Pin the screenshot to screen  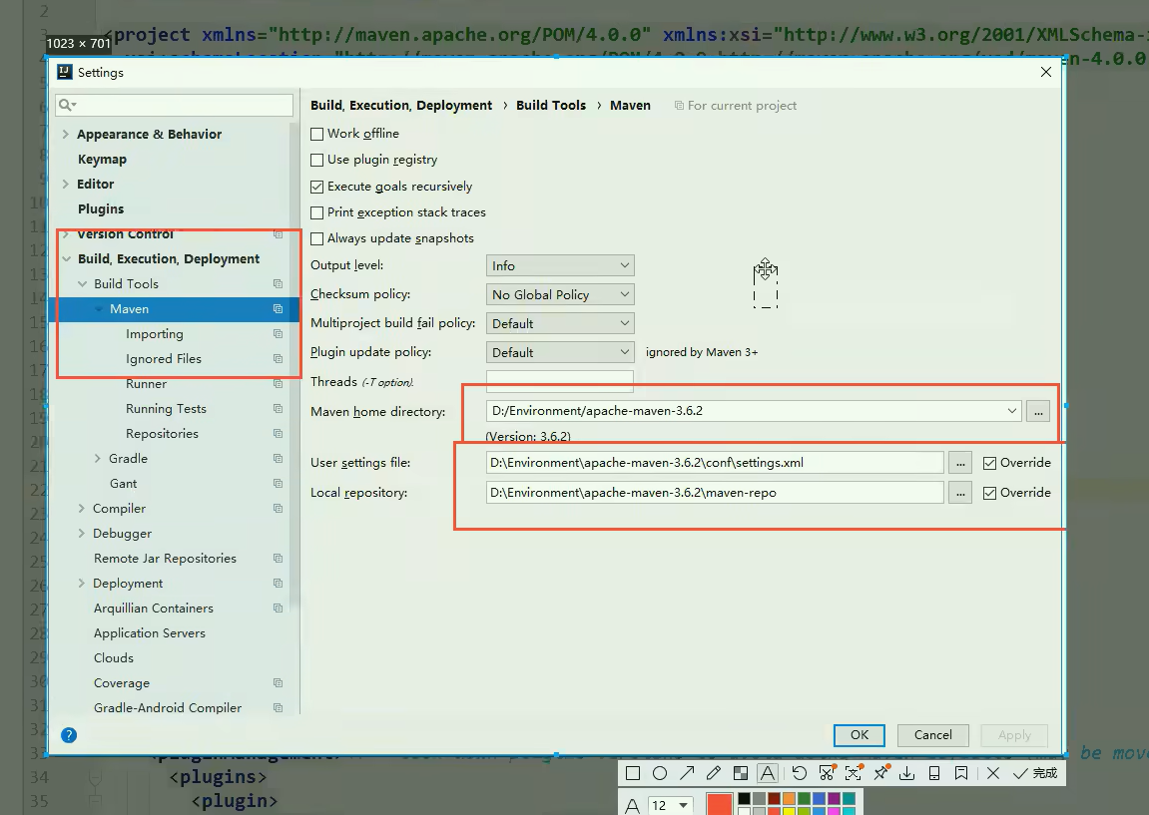[x=880, y=773]
